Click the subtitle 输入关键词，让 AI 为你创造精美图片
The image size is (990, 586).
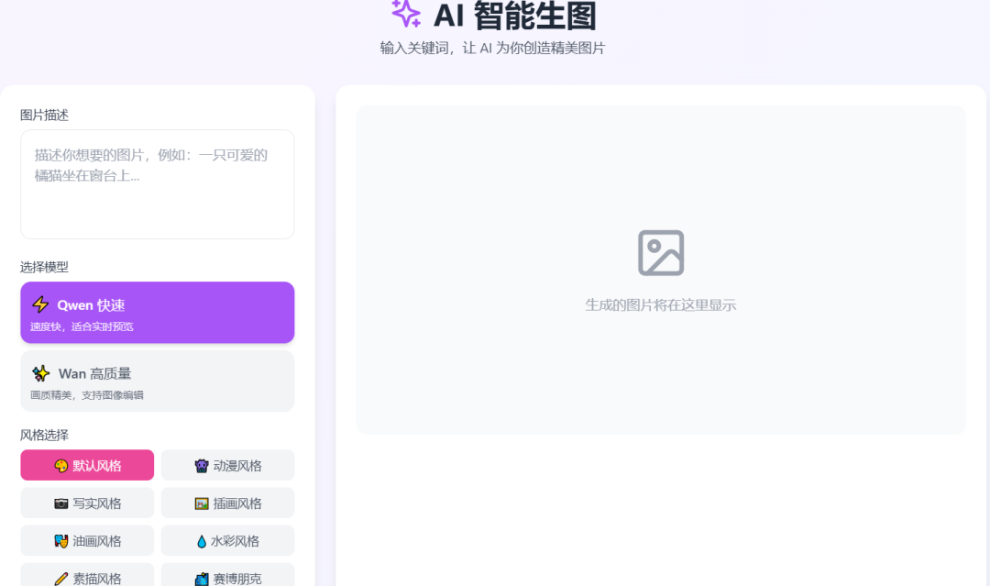492,48
